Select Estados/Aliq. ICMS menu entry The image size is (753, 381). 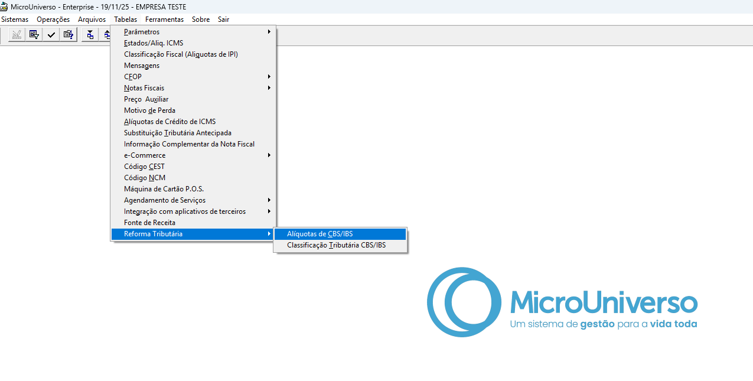pos(154,43)
